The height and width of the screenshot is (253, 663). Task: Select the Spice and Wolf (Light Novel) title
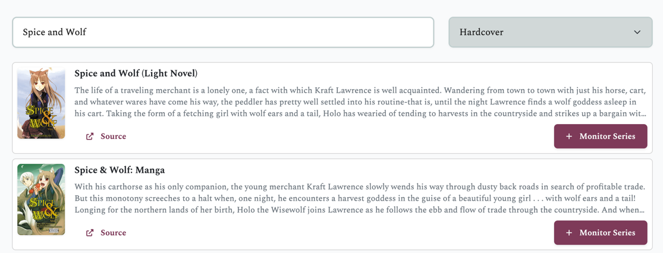pos(136,74)
